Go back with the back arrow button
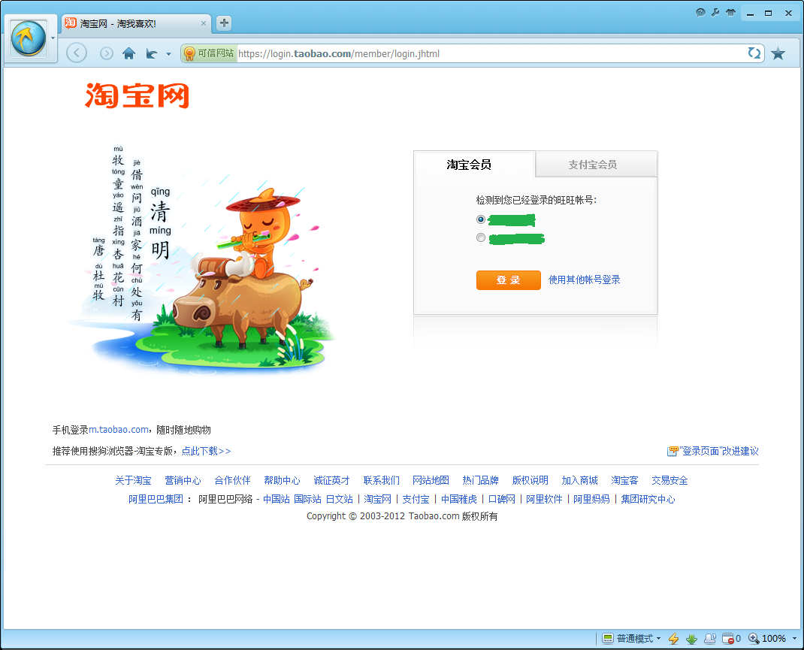The width and height of the screenshot is (804, 650). coord(77,53)
